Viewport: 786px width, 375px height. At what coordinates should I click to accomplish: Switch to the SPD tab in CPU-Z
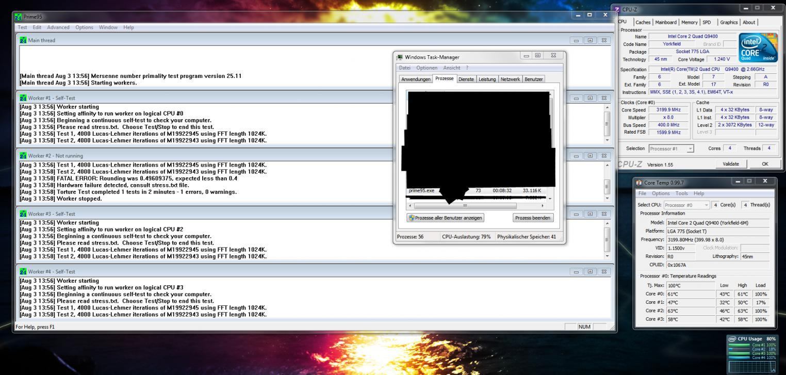[x=708, y=22]
